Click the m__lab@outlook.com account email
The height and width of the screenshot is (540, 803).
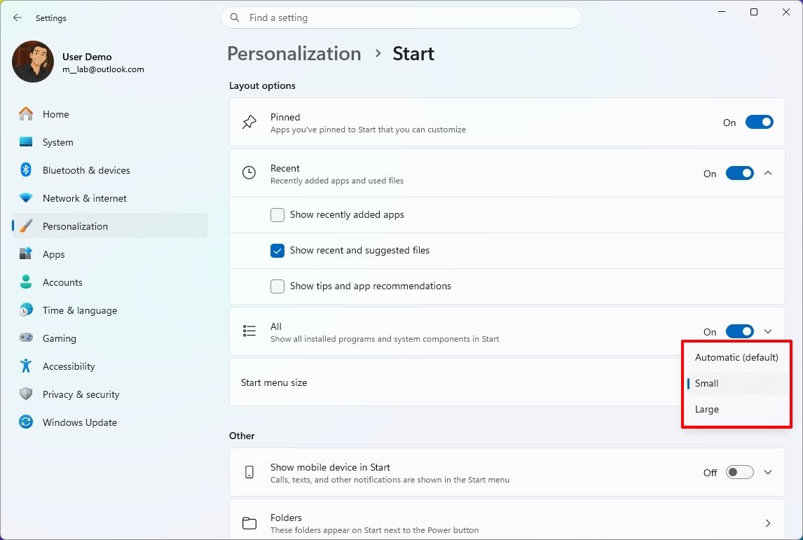coord(103,69)
